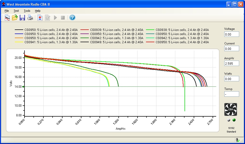Click the teal line swatch for CS0950
Screen dimensions: 245x144
(150, 34)
